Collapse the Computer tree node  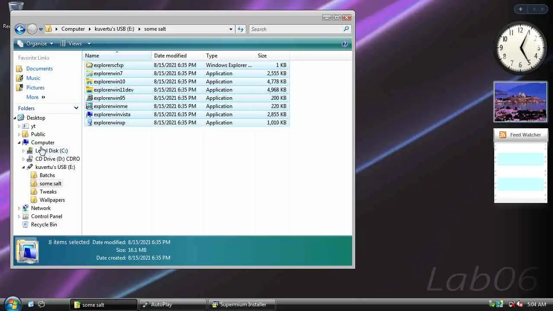19,143
